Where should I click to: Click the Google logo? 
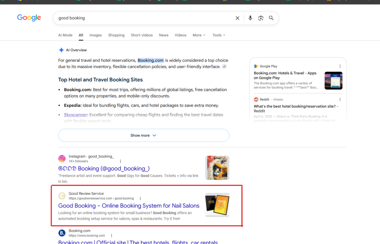(29, 18)
